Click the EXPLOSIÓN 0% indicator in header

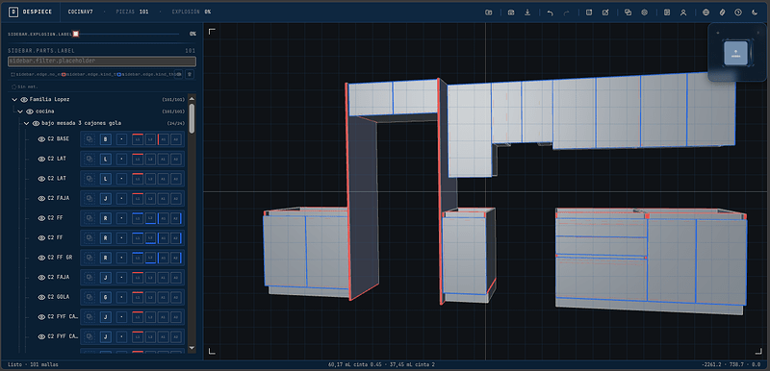point(191,12)
